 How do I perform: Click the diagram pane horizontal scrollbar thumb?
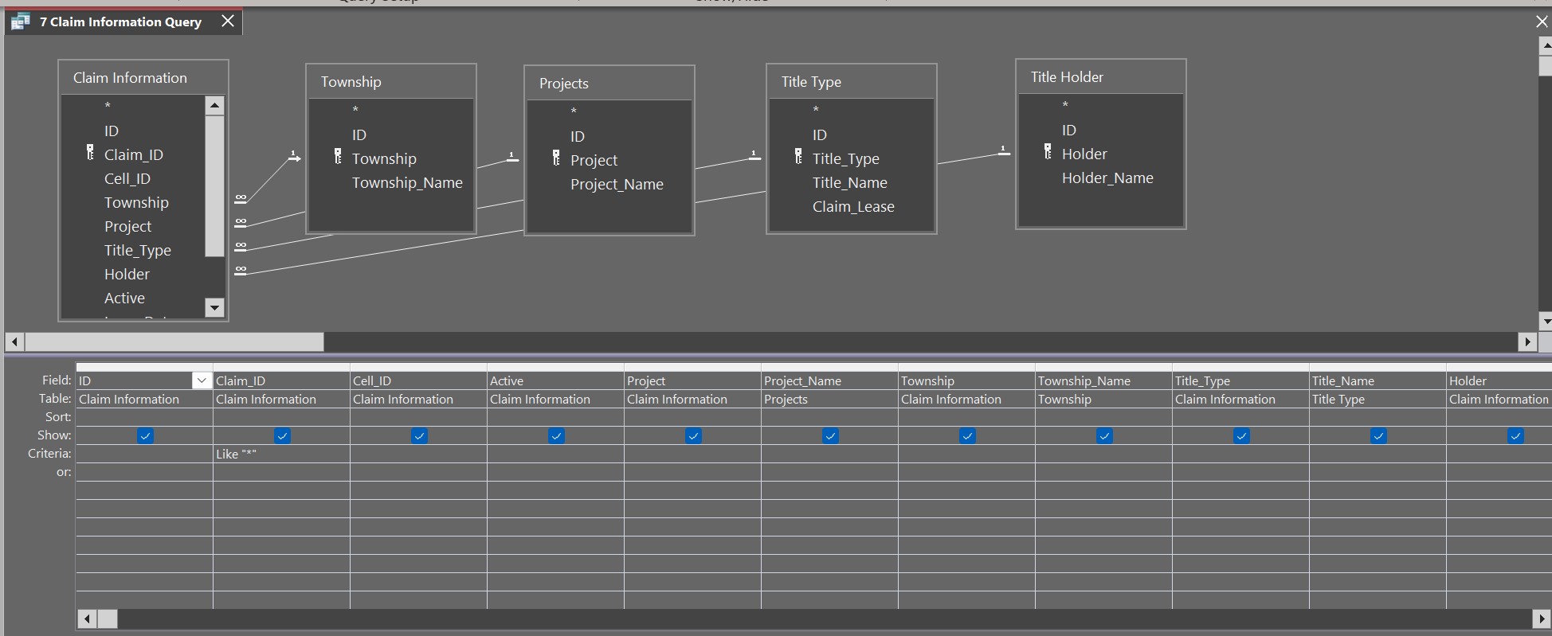[x=174, y=342]
